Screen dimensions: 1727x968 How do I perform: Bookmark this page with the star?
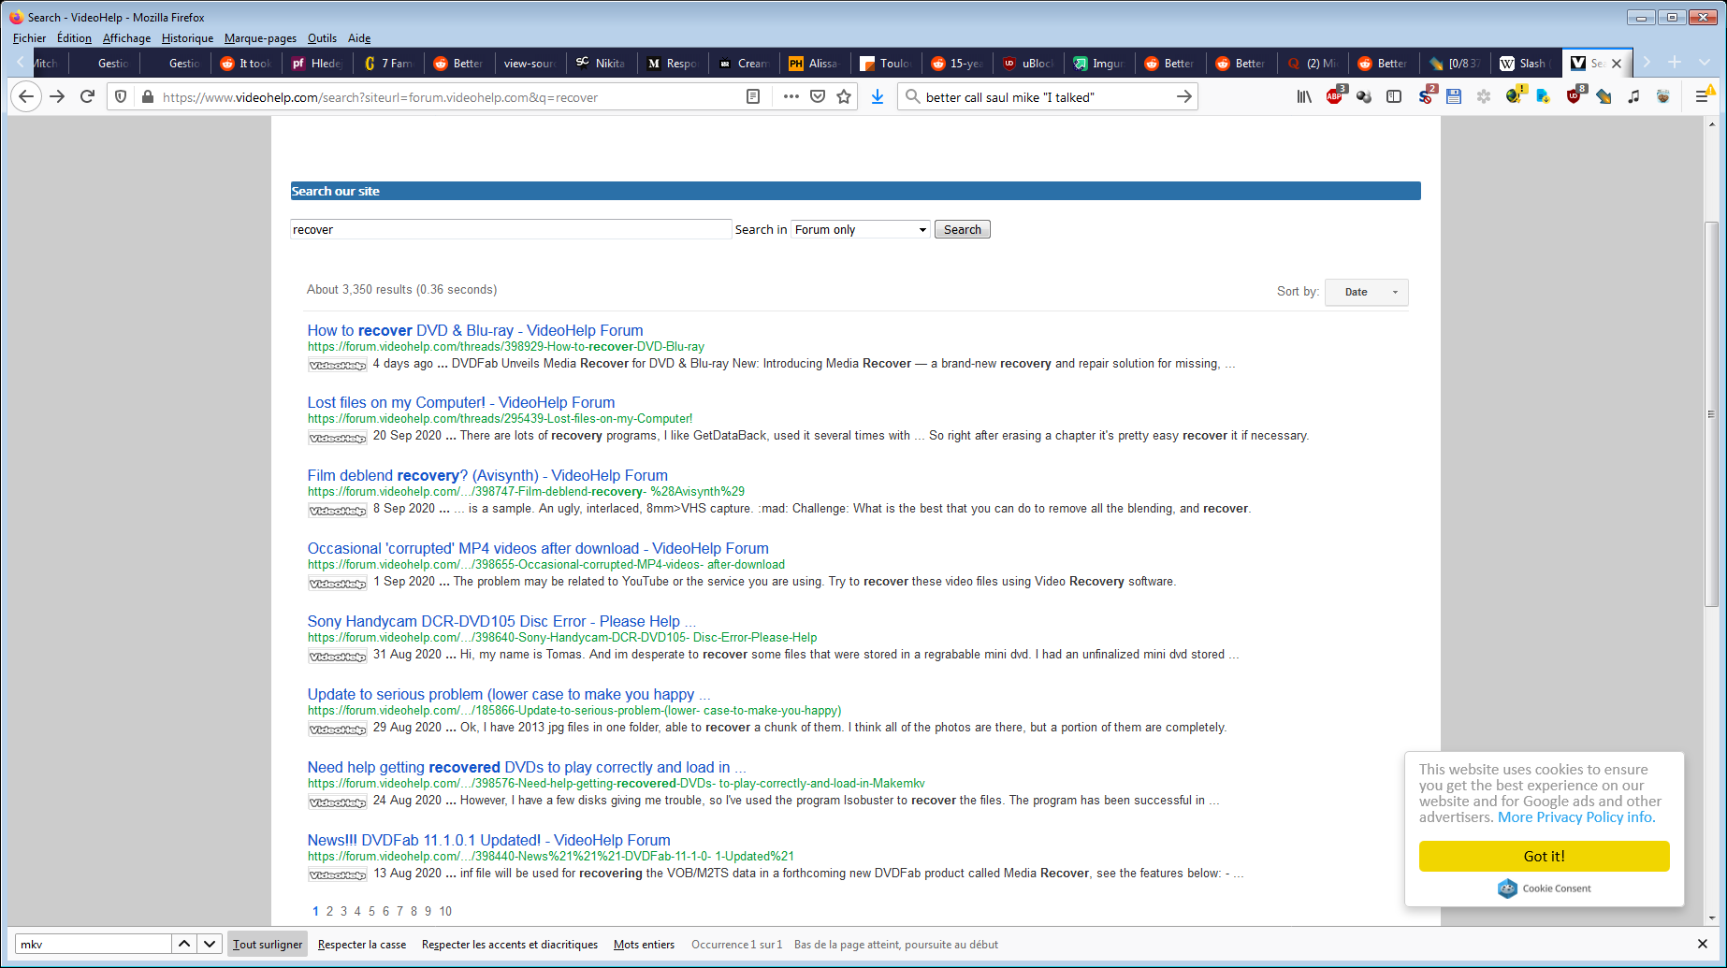844,96
